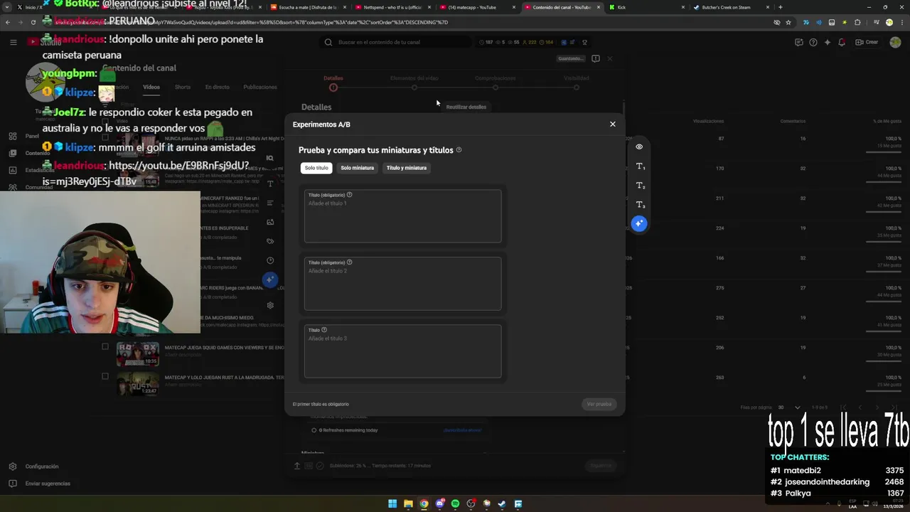Open a new browser tab
Image resolution: width=910 pixels, height=512 pixels.
pyautogui.click(x=781, y=7)
